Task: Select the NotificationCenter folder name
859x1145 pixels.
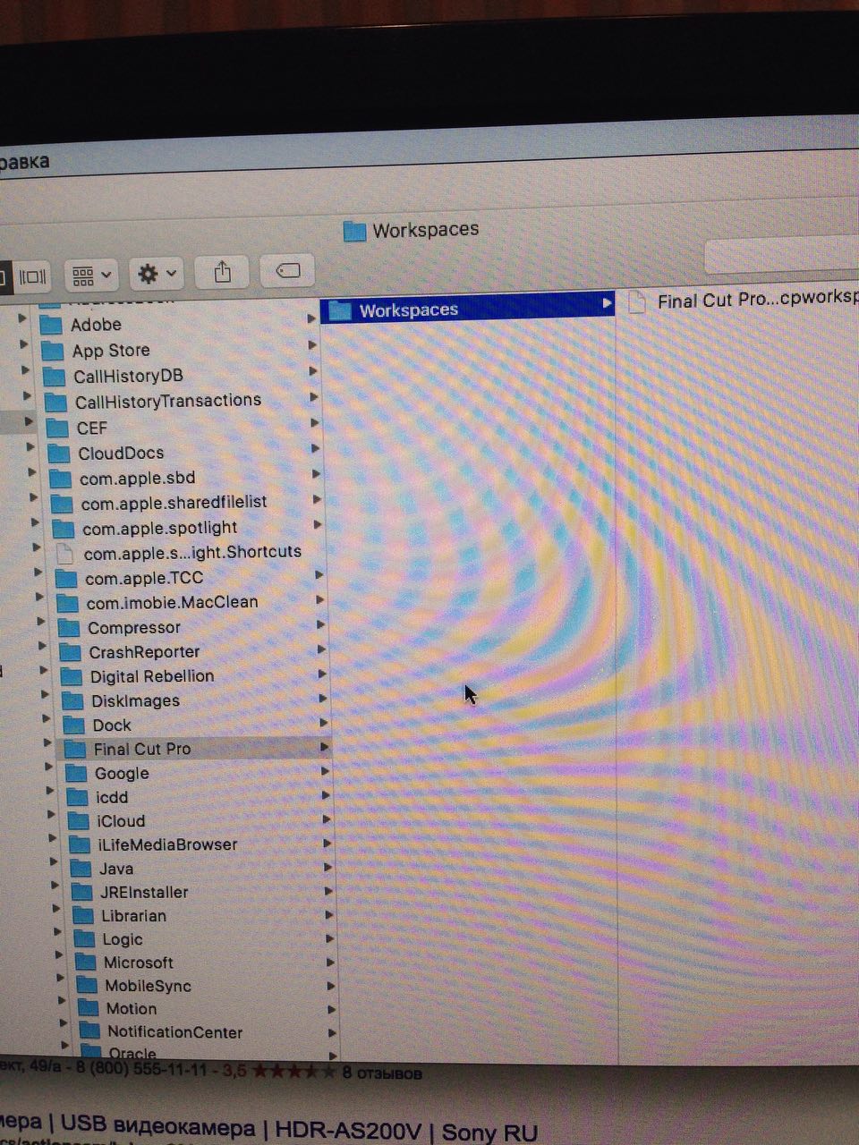Action: click(x=175, y=1031)
